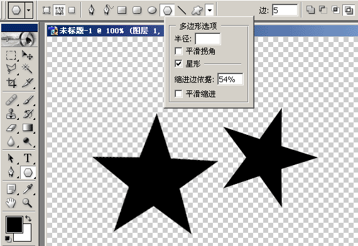Select the Polygonal Lasso tool
Image resolution: width=358 pixels, height=246 pixels.
click(x=11, y=68)
